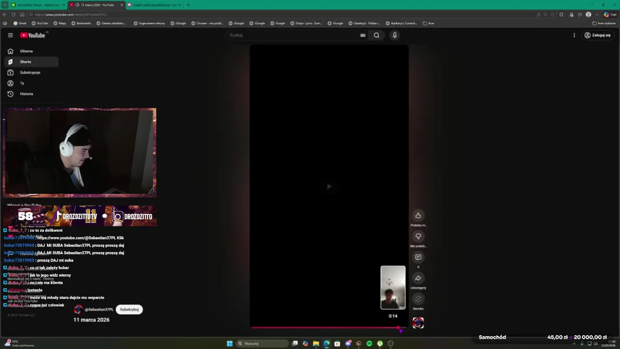Go back with browser back arrow
This screenshot has width=620, height=349.
coord(5,15)
